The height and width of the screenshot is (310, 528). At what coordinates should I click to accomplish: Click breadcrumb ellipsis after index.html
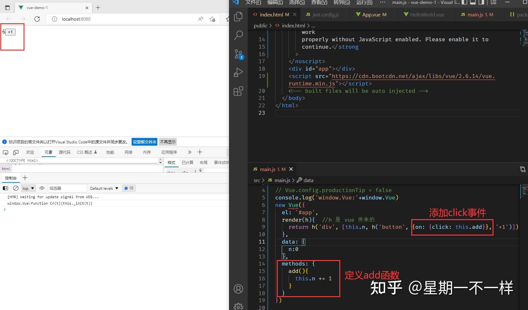[313, 25]
